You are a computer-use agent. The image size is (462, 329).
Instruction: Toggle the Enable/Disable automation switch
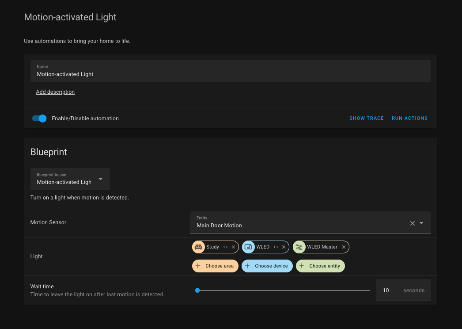(39, 119)
